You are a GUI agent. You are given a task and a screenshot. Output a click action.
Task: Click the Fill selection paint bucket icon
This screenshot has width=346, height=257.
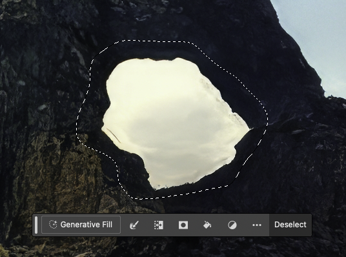207,225
